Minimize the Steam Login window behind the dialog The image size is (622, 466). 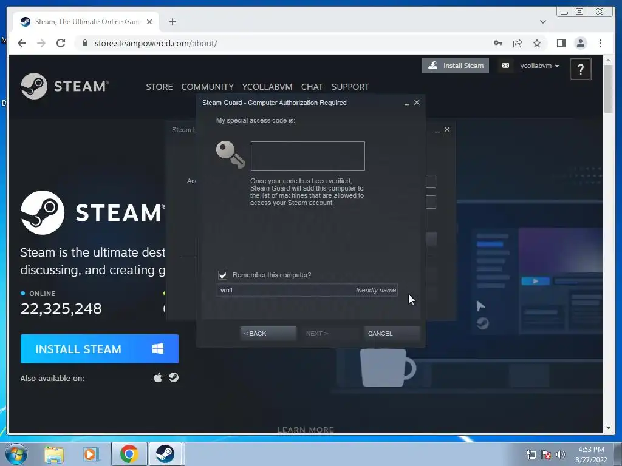click(437, 130)
